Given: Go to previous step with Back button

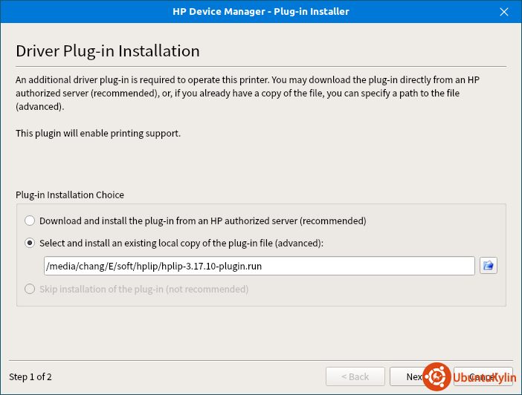Looking at the screenshot, I should click(355, 376).
